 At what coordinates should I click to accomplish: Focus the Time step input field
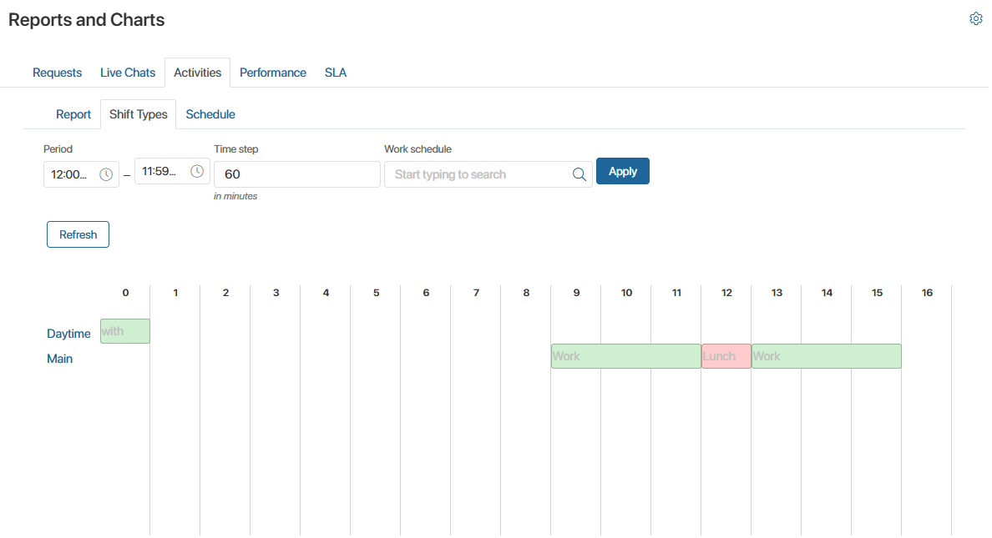pos(296,174)
